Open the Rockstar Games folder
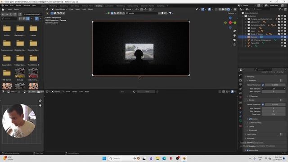 point(33,45)
